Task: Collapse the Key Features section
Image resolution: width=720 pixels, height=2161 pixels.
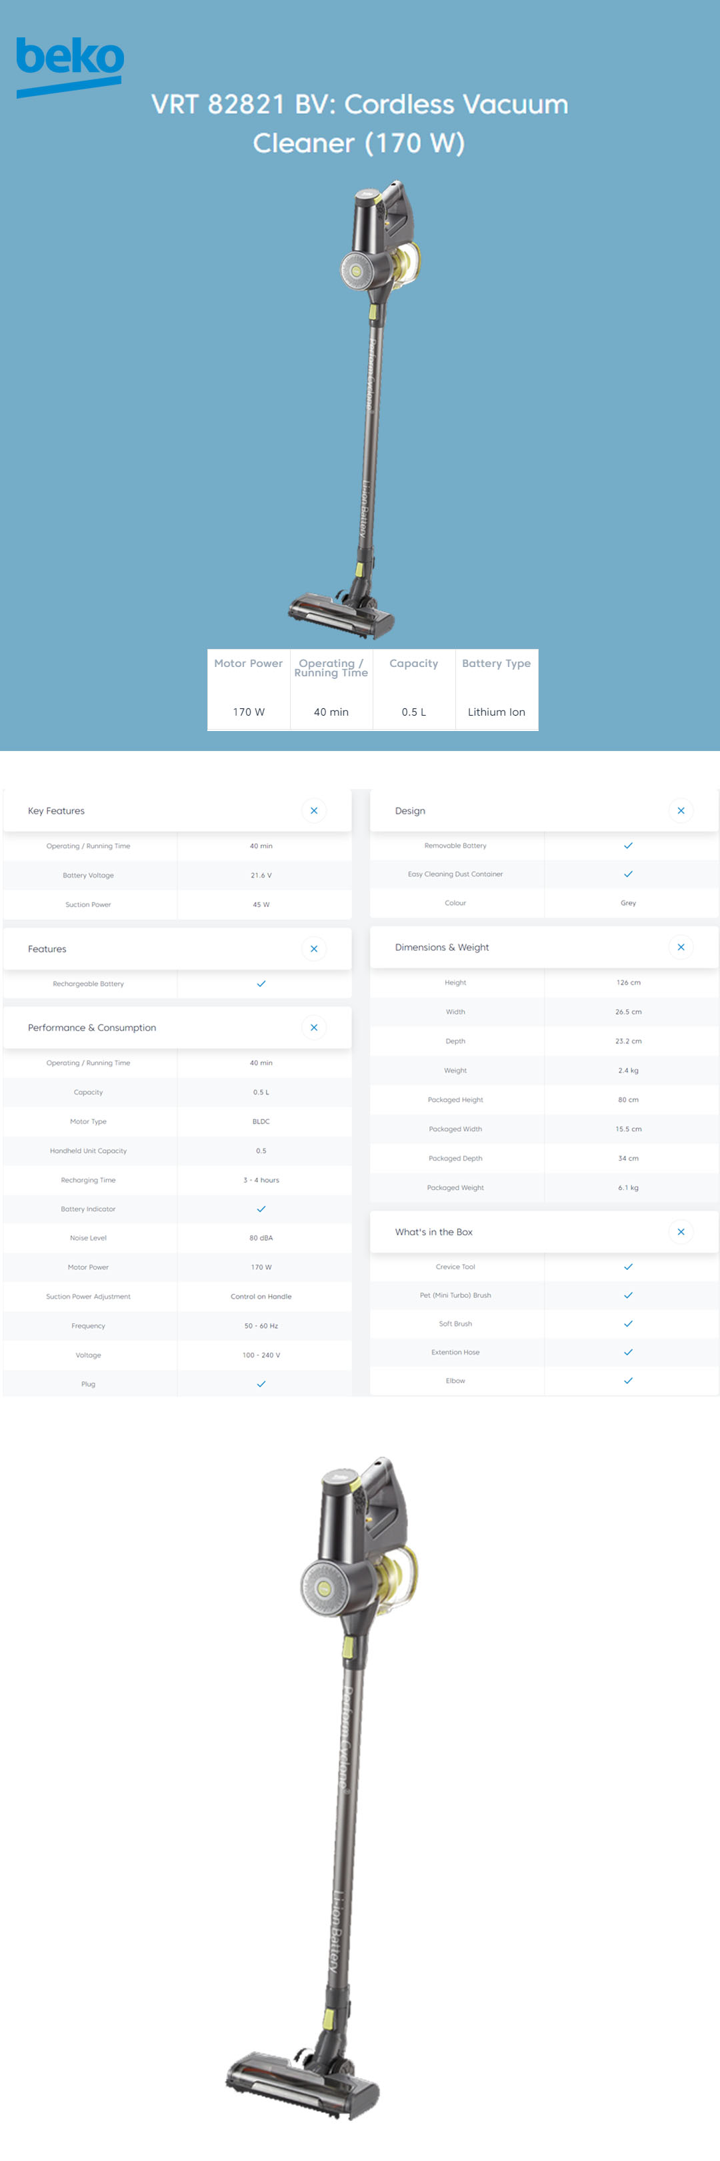Action: tap(313, 810)
